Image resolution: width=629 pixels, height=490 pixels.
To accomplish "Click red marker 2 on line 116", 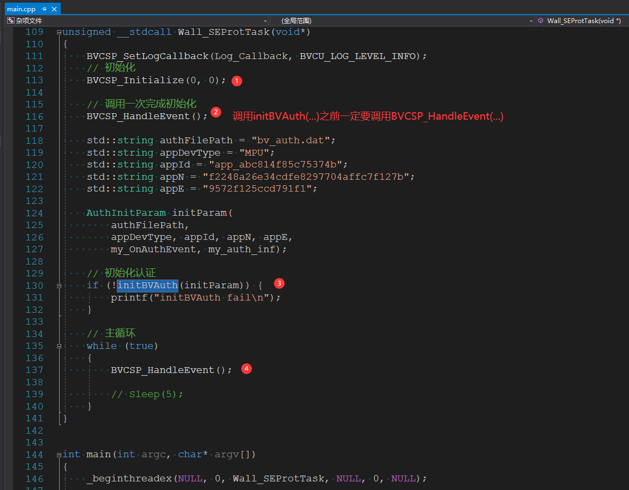I will [x=215, y=112].
